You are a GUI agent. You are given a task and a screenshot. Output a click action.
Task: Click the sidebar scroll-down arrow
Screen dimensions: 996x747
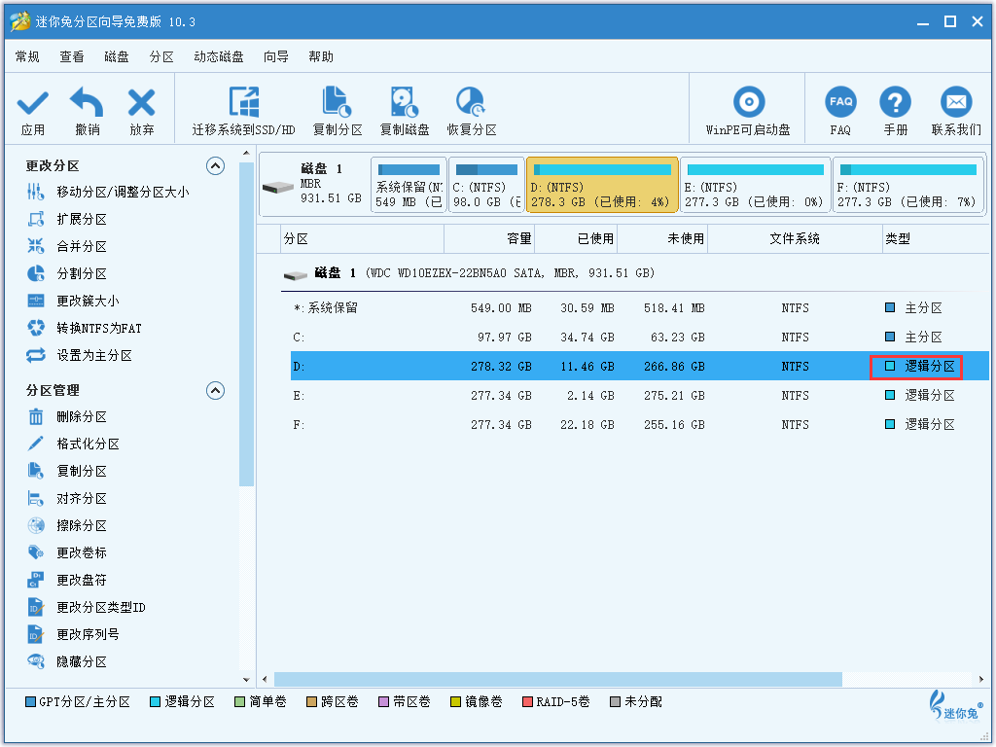[x=246, y=680]
